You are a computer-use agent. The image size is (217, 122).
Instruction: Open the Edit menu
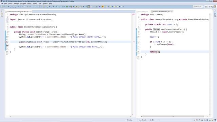(5, 4)
